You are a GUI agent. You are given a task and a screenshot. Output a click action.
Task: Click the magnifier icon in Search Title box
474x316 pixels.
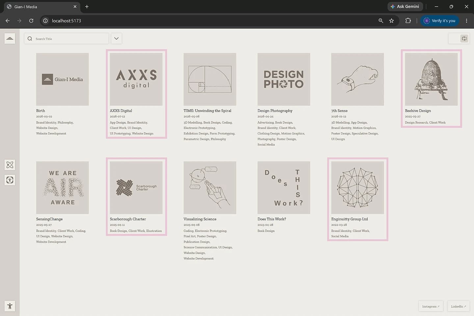[30, 39]
